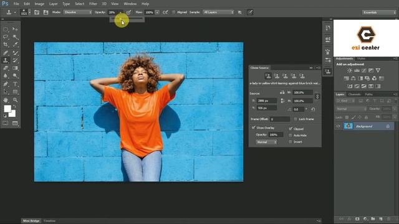This screenshot has height=224, width=399.
Task: Add a Brightness/Contrast adjustment
Action: [x=350, y=70]
